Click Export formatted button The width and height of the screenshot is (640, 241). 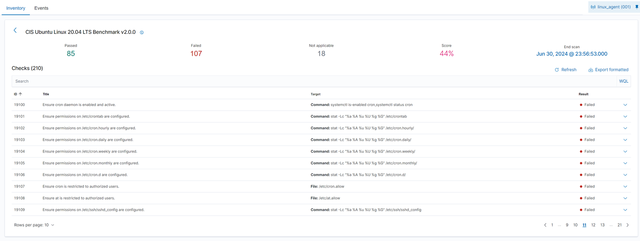pos(608,70)
